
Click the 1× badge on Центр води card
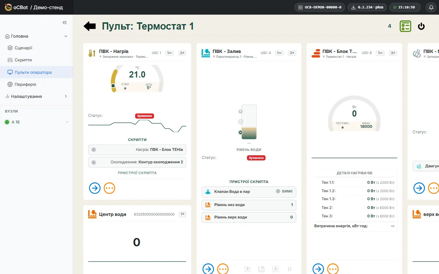click(182, 214)
